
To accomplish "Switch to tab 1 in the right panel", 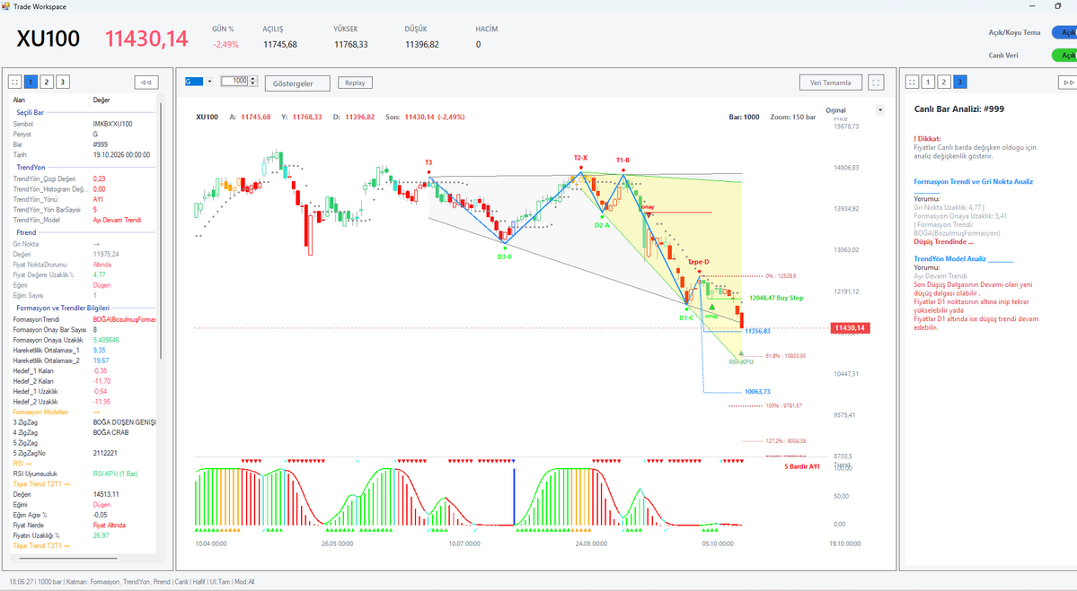I will tap(928, 83).
